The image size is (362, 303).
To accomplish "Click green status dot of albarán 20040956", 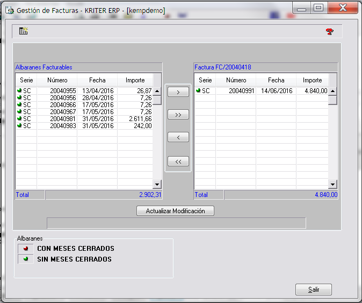I will tap(19, 97).
